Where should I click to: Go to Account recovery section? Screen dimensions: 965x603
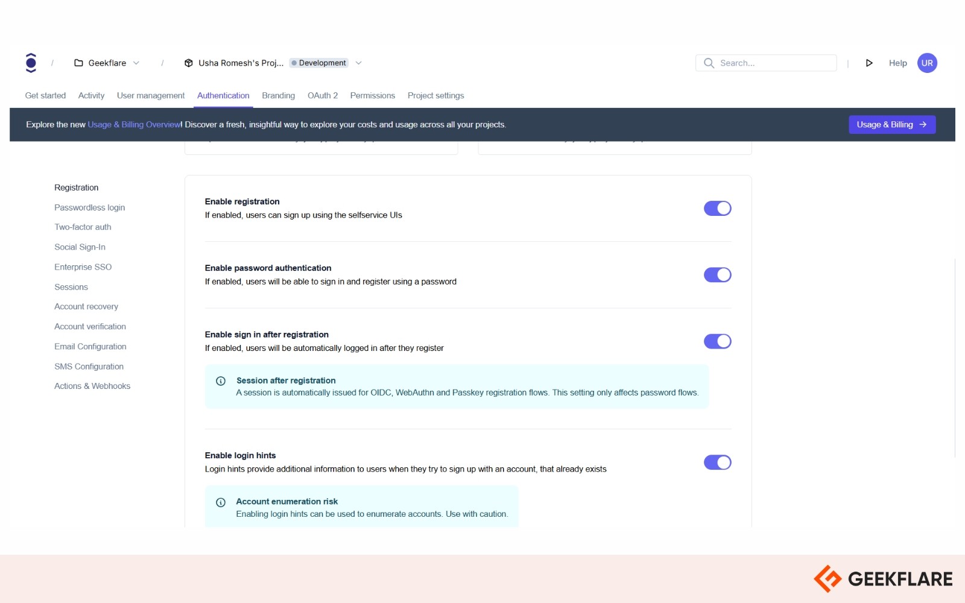[x=86, y=306]
